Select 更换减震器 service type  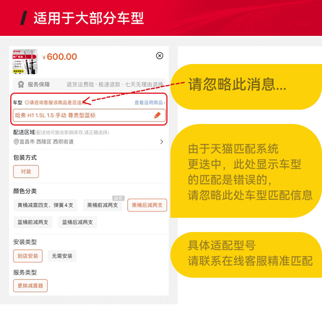pos(30,285)
